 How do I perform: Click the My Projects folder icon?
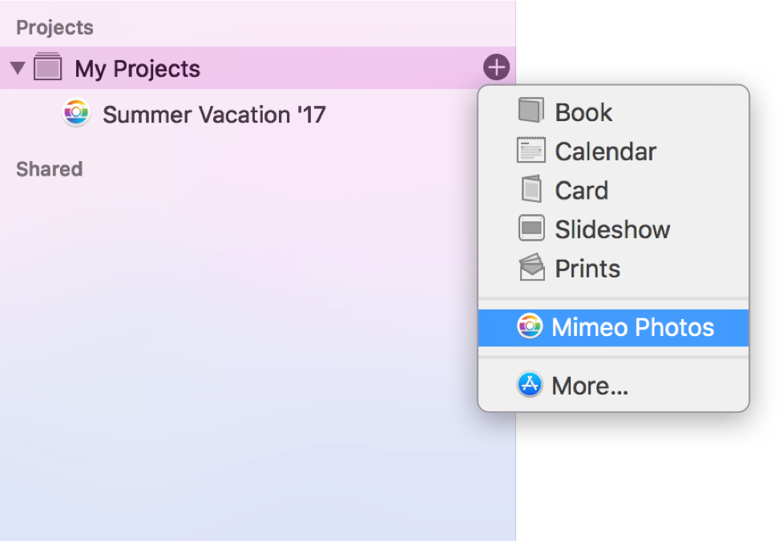pyautogui.click(x=48, y=67)
